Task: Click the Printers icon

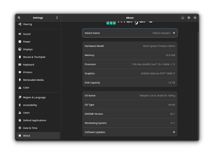Action: [x=20, y=72]
